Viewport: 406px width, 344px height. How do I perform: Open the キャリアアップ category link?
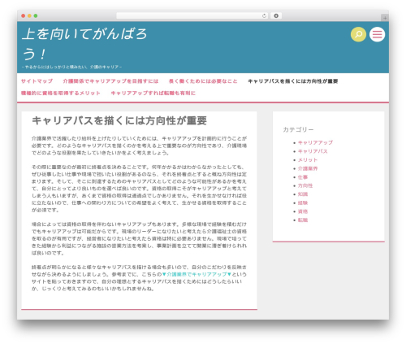pos(315,142)
